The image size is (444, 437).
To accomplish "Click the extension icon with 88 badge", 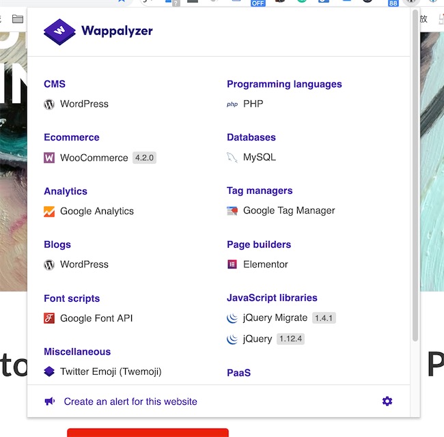I will coord(393,3).
